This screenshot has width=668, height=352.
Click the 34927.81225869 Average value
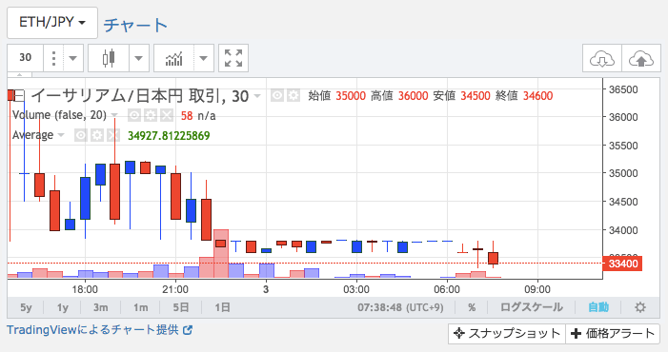click(169, 136)
